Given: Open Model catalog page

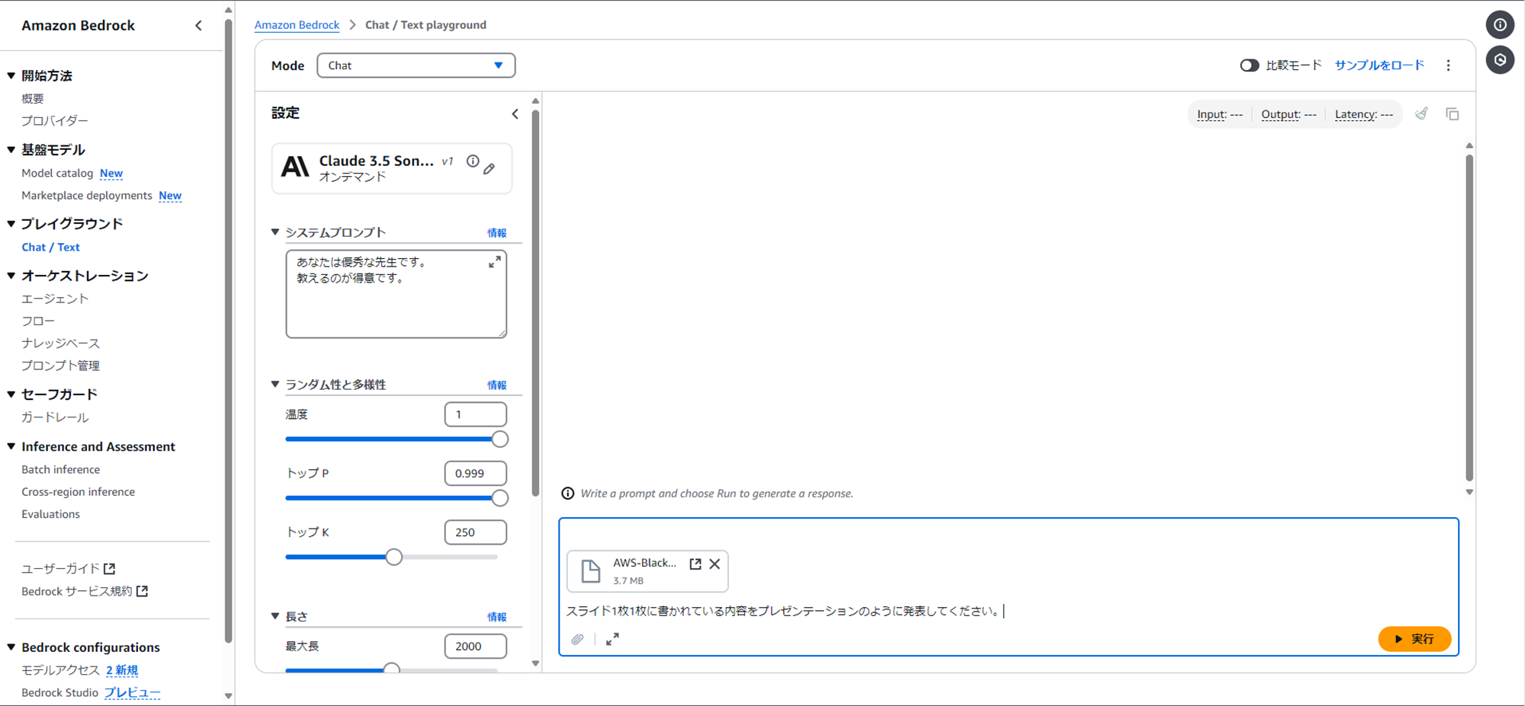Looking at the screenshot, I should [57, 173].
